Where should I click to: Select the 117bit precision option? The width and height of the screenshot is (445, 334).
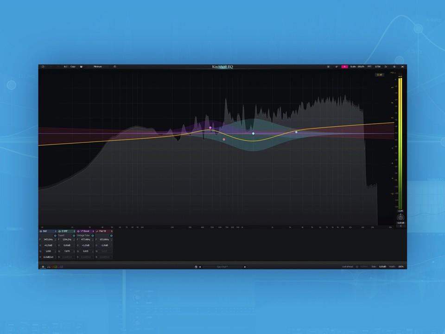(377, 67)
